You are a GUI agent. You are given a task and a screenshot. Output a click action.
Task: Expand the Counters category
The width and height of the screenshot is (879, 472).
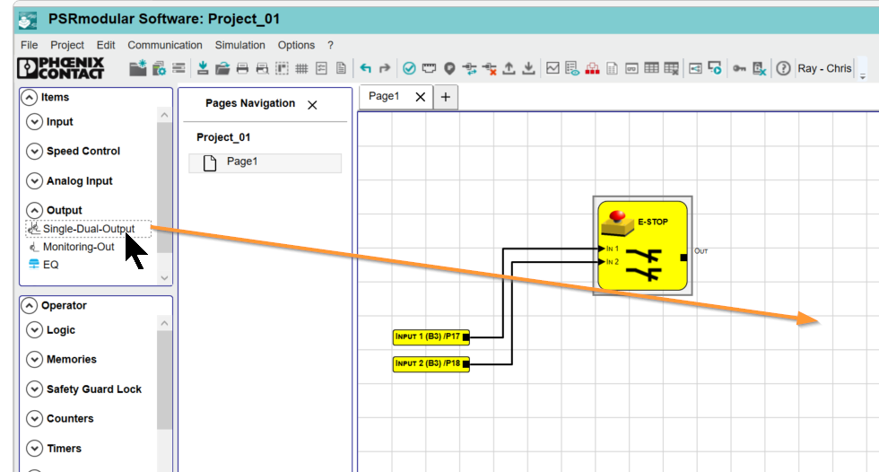(x=34, y=418)
